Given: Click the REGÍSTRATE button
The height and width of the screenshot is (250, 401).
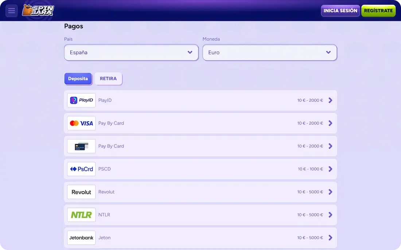Looking at the screenshot, I should (378, 11).
